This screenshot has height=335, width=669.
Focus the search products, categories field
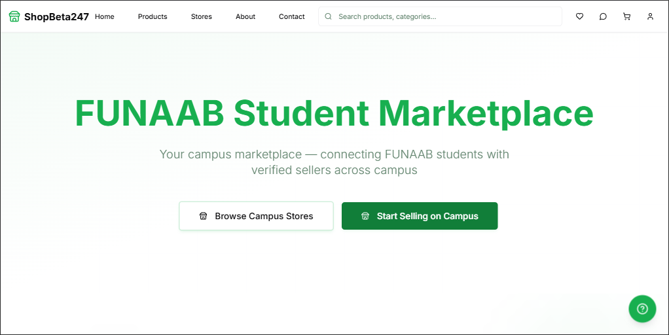click(x=440, y=16)
